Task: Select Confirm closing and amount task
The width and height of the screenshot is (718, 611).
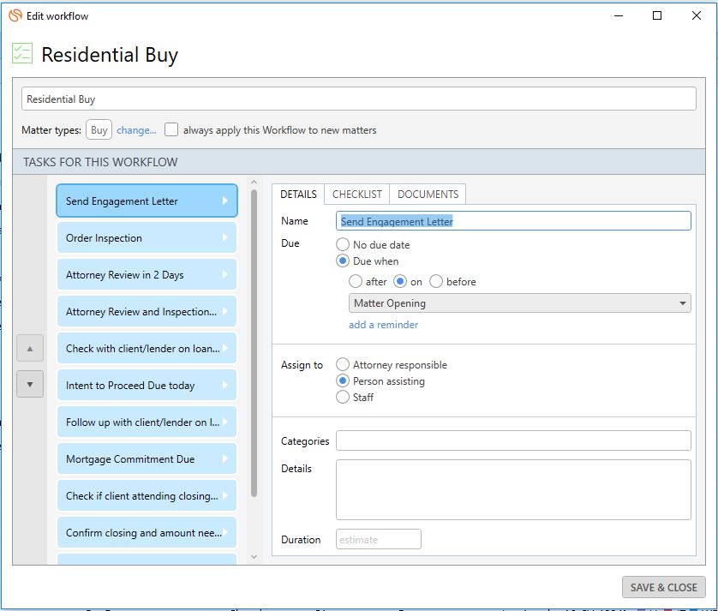Action: [x=147, y=532]
